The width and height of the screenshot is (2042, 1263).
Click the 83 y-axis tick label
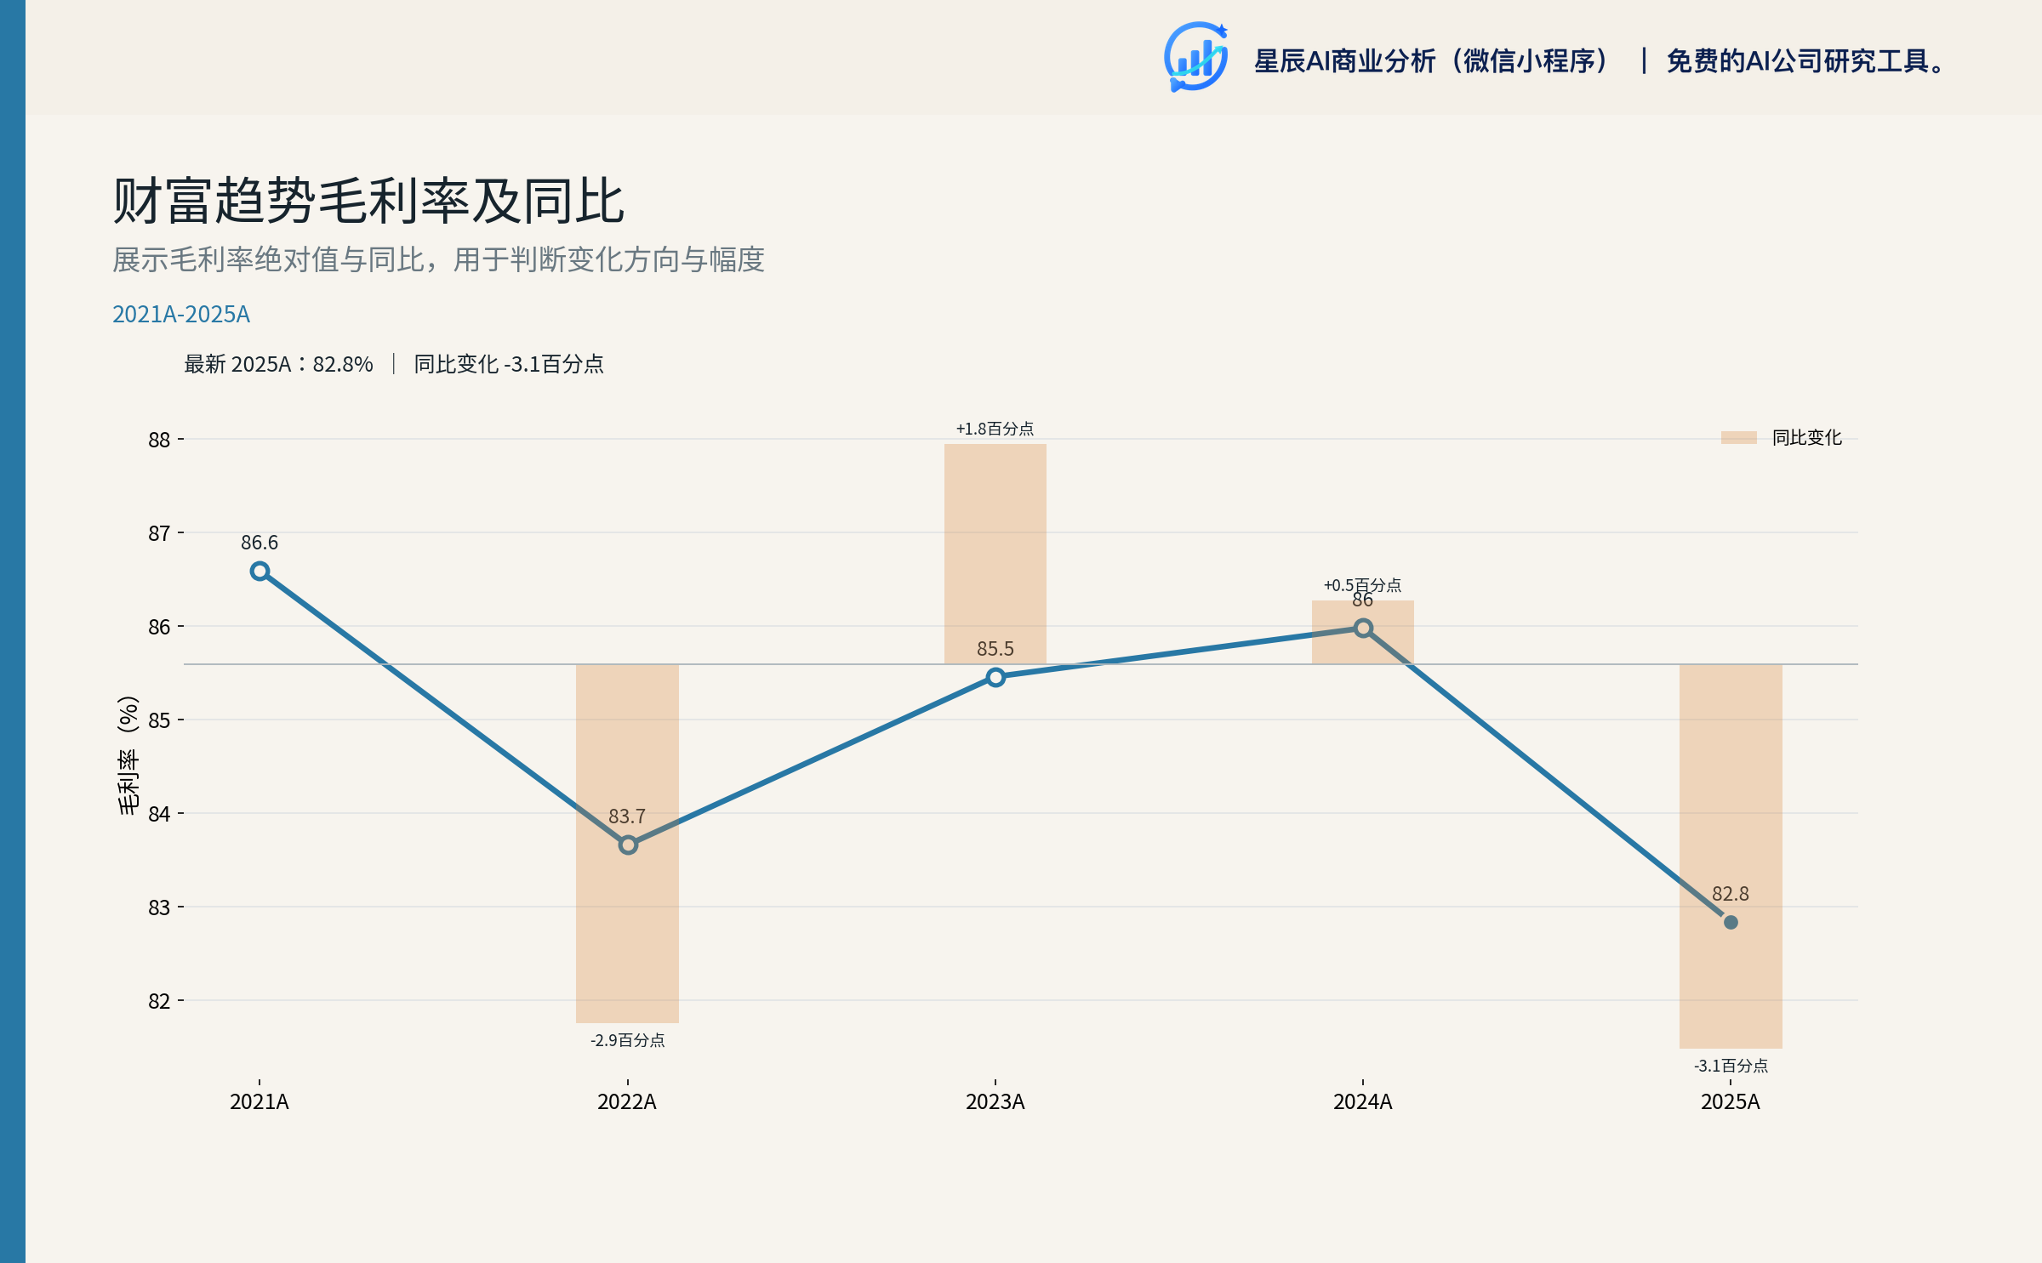(x=159, y=907)
